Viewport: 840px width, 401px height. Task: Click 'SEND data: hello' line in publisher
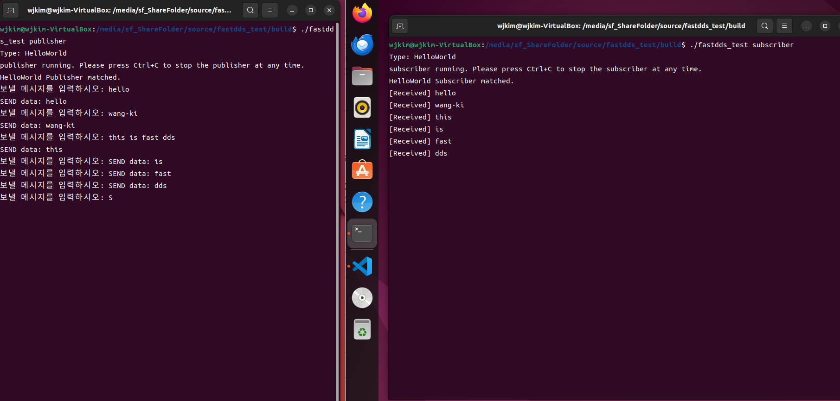coord(33,101)
